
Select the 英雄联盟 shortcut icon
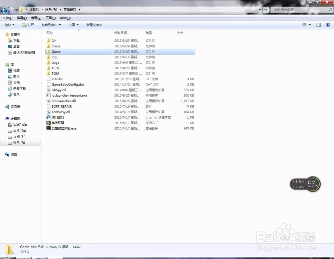[48, 123]
